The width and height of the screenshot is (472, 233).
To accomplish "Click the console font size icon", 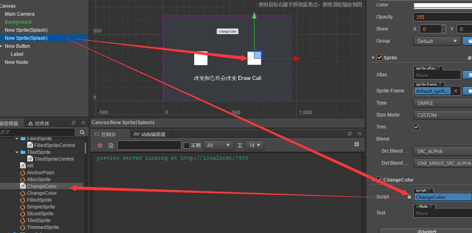I will click(x=240, y=145).
